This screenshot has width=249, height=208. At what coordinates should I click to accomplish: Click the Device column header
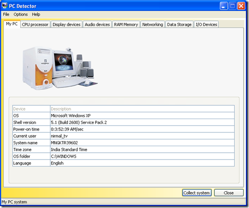coord(31,109)
